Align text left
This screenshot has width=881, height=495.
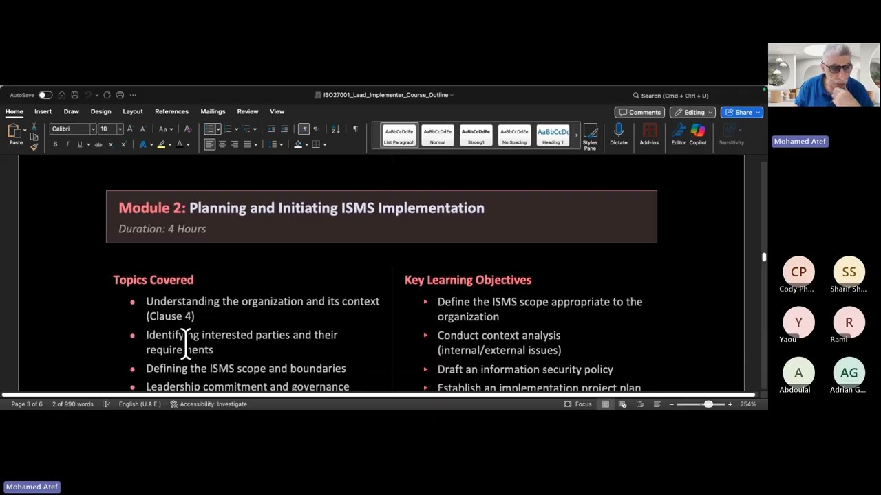(210, 144)
